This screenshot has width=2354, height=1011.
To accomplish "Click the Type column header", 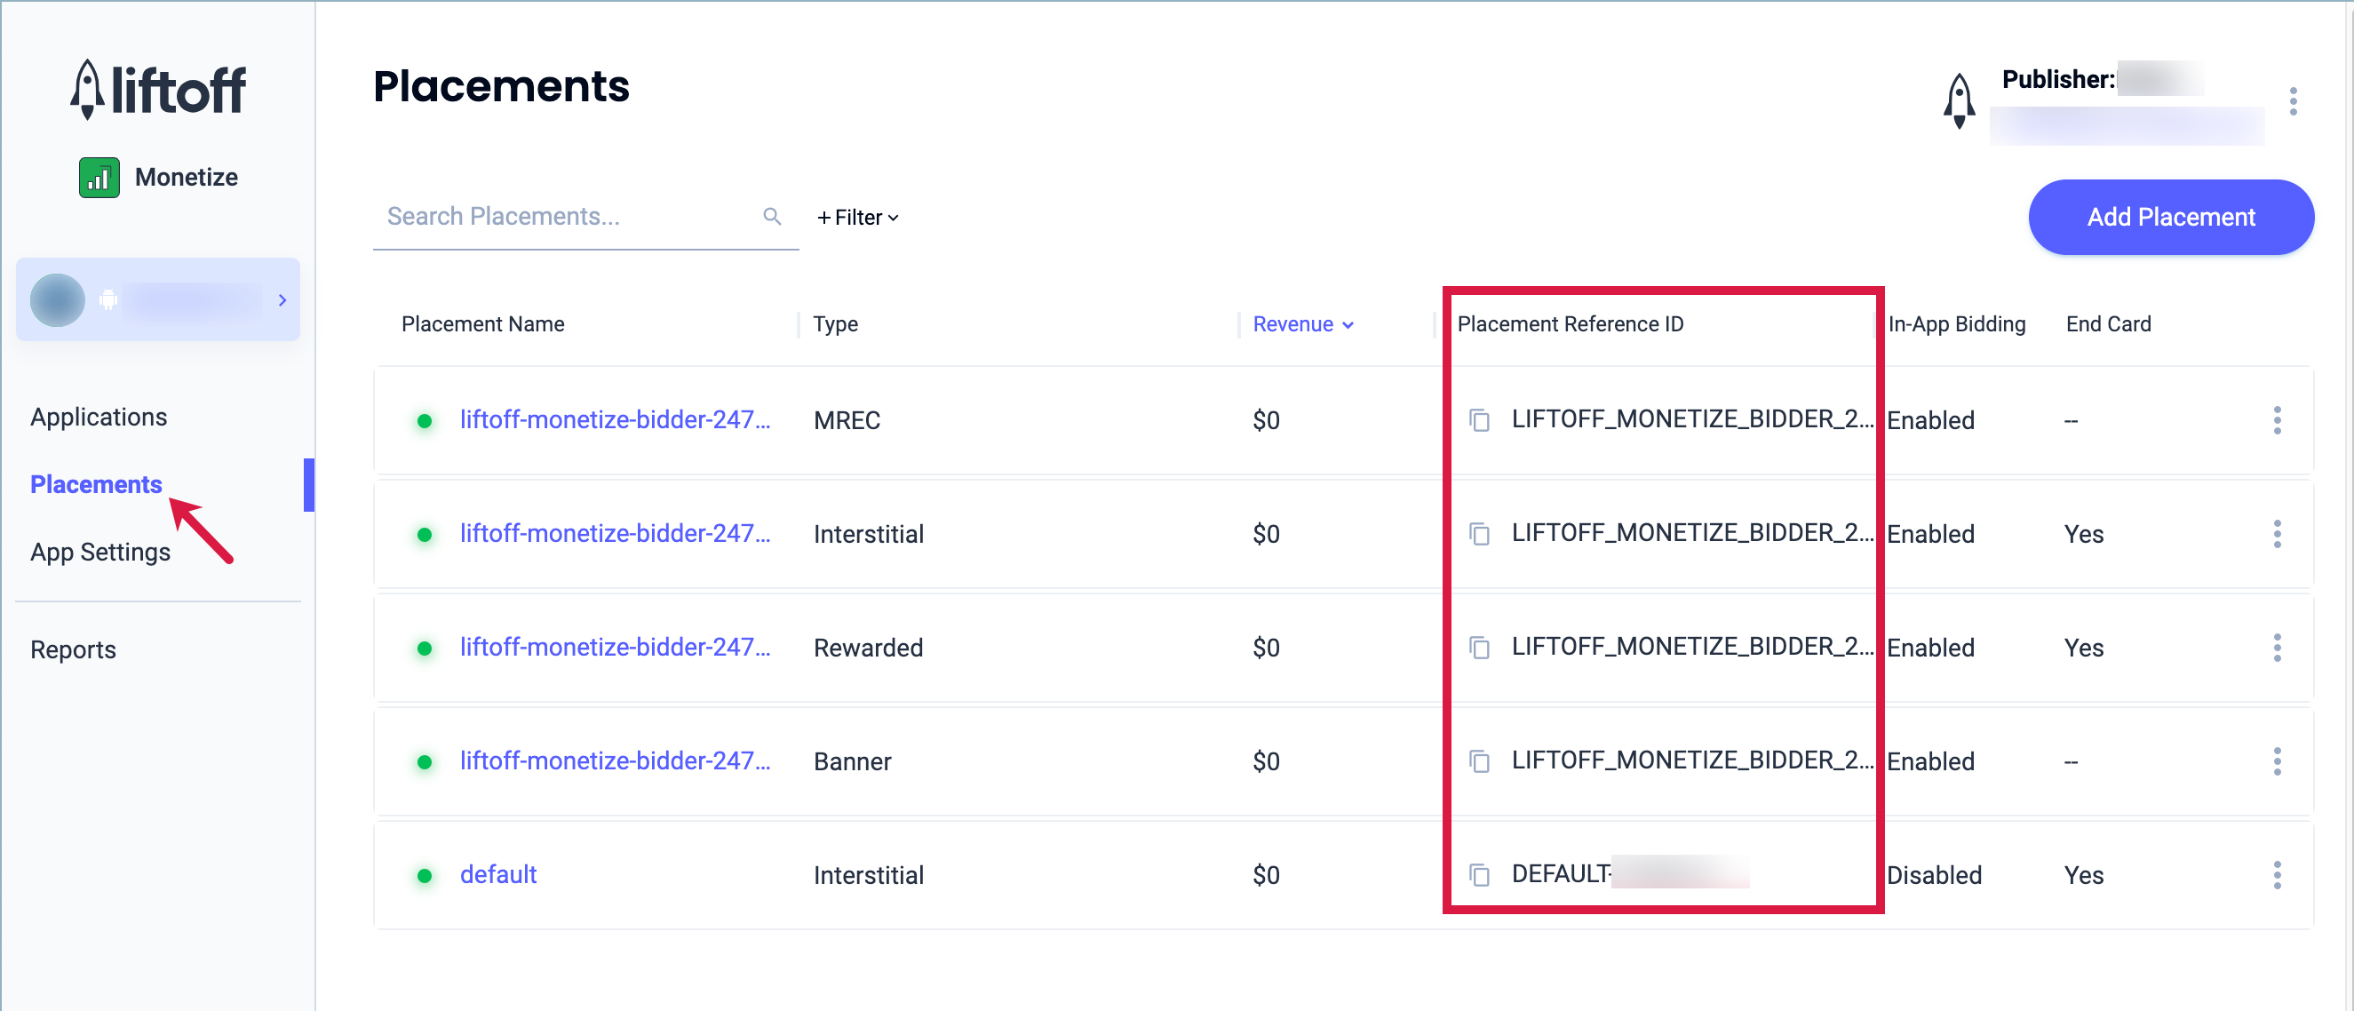I will (x=835, y=324).
